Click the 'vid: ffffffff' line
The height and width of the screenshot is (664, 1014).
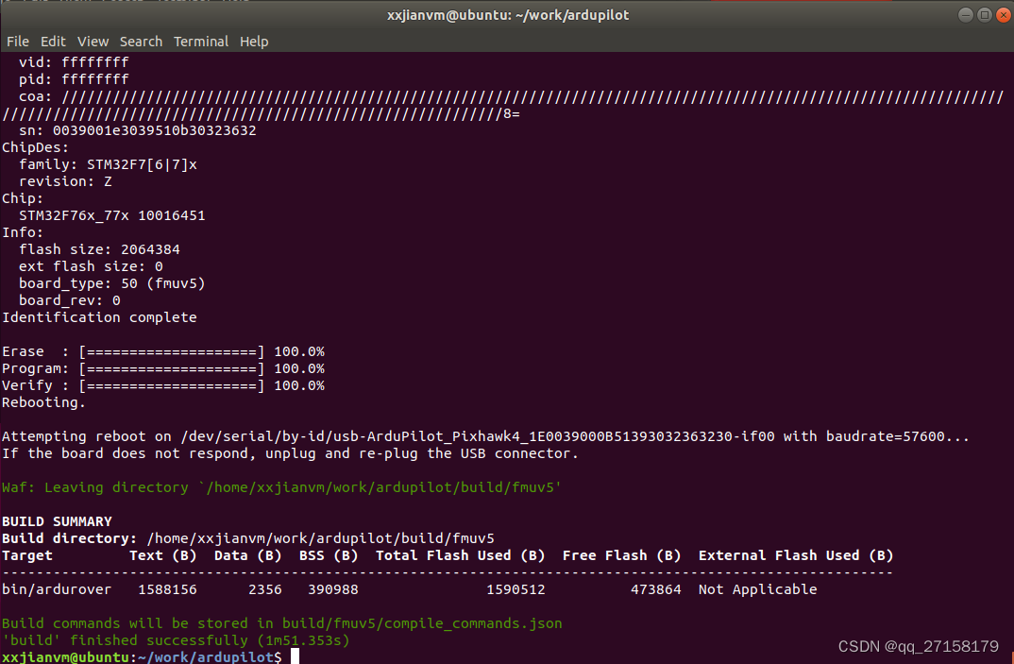click(x=74, y=62)
